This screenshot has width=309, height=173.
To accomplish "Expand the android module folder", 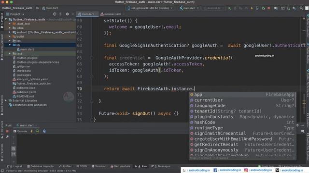I will (x=10, y=32).
